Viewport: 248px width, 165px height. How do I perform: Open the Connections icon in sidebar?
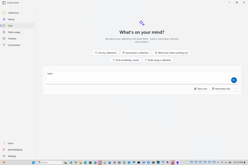point(4,45)
